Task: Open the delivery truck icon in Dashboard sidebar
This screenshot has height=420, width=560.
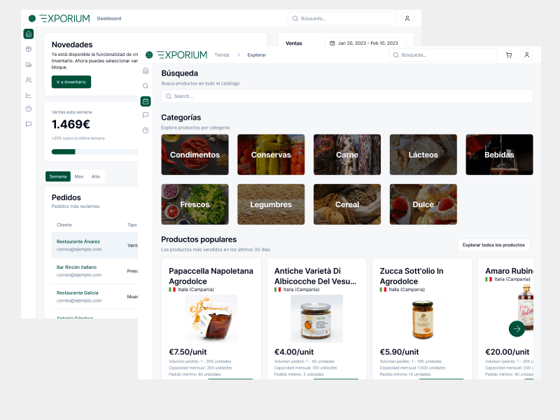Action: coord(29,64)
